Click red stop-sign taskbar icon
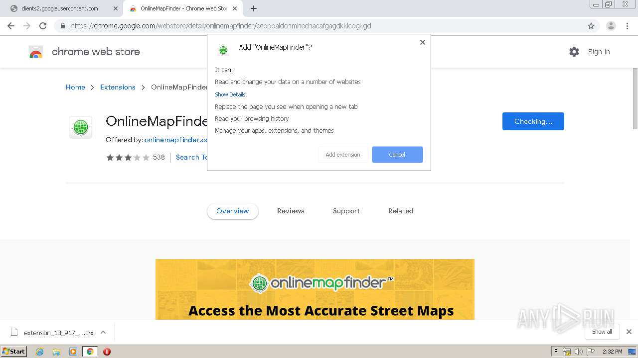Screen dimensions: 638x358 click(107, 352)
